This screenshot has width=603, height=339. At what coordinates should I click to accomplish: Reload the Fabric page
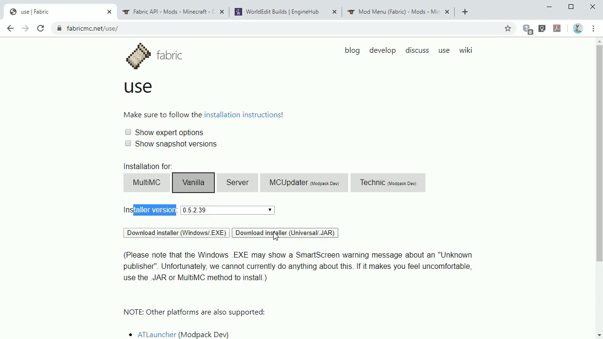(41, 28)
